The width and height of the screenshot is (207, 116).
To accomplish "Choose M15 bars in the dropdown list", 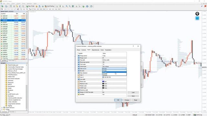I will pos(114,73).
